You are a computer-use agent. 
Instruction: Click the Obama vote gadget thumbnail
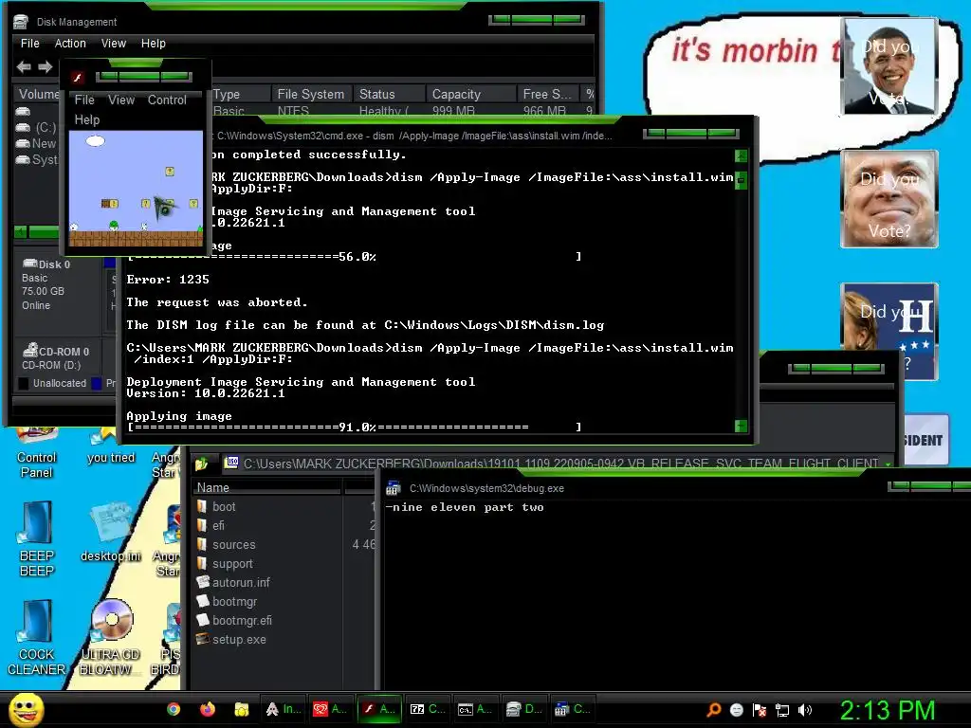point(889,66)
